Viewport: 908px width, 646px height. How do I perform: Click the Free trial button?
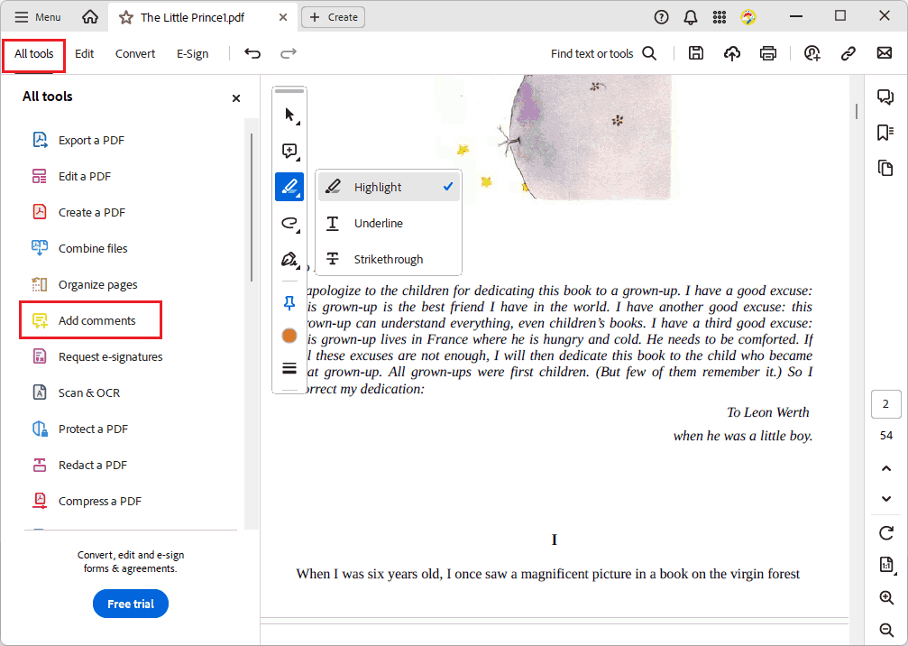click(x=130, y=604)
